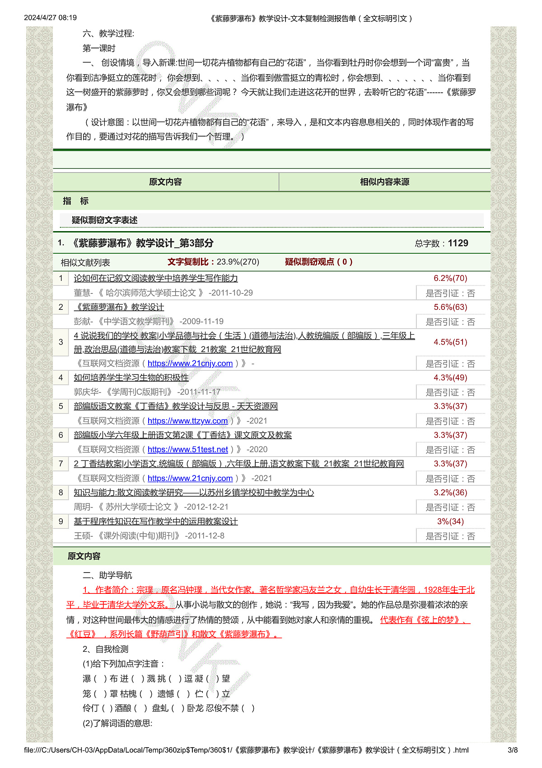Viewport: 542px width, 768px height.
Task: Click percentage 4.5%(51)
Action: tap(450, 342)
